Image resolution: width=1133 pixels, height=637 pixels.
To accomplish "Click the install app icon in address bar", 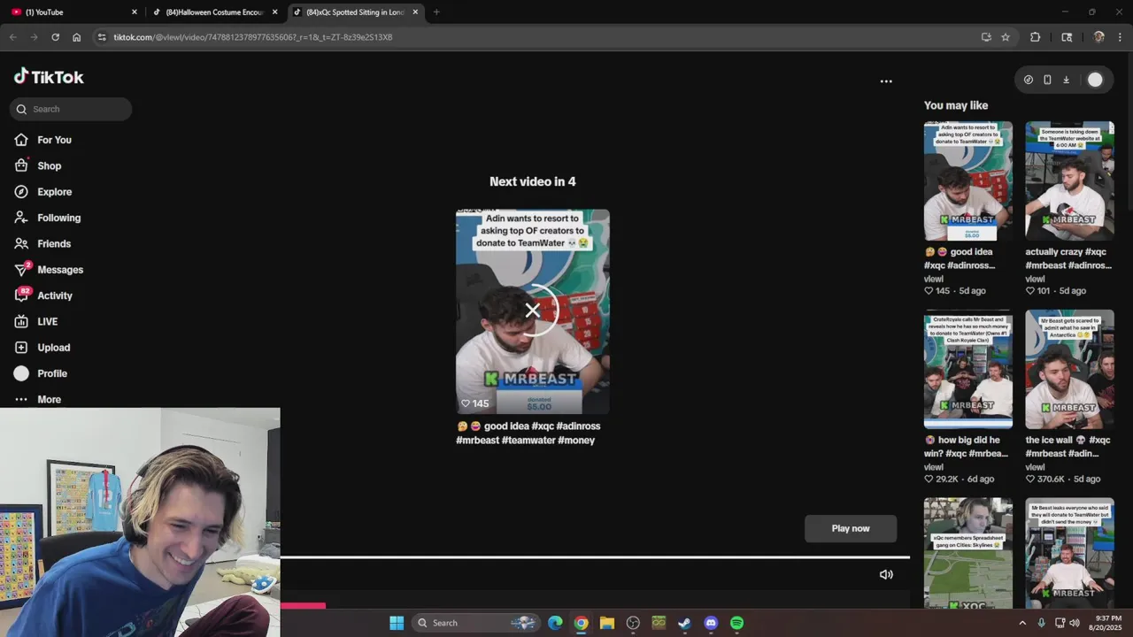I will [986, 37].
